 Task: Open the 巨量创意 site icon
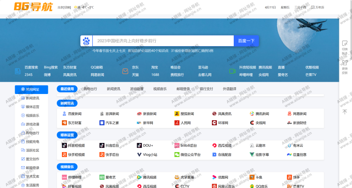(x=289, y=155)
